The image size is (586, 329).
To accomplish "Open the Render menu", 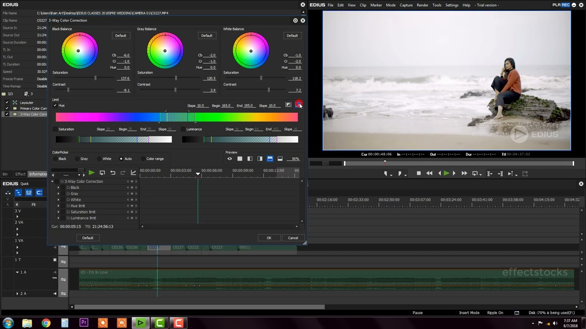I will pos(423,5).
